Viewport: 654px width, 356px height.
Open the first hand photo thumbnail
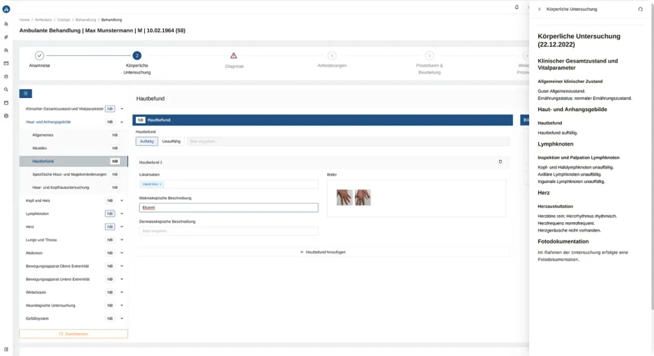coord(345,197)
